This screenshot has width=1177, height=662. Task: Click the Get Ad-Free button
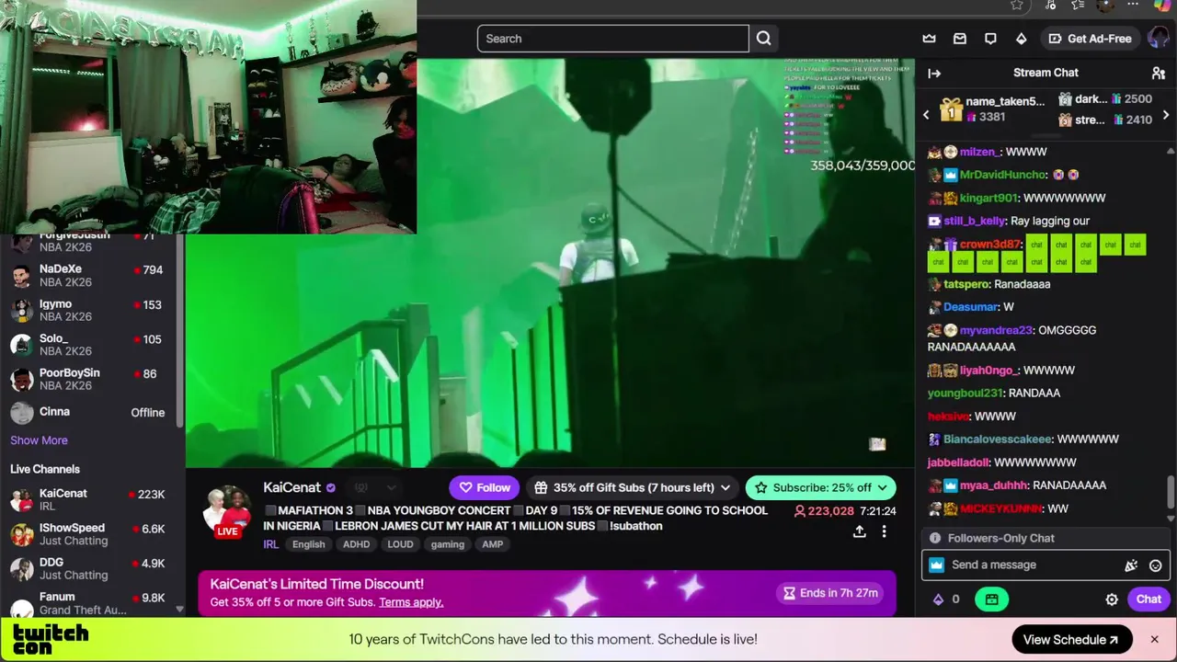pyautogui.click(x=1090, y=39)
